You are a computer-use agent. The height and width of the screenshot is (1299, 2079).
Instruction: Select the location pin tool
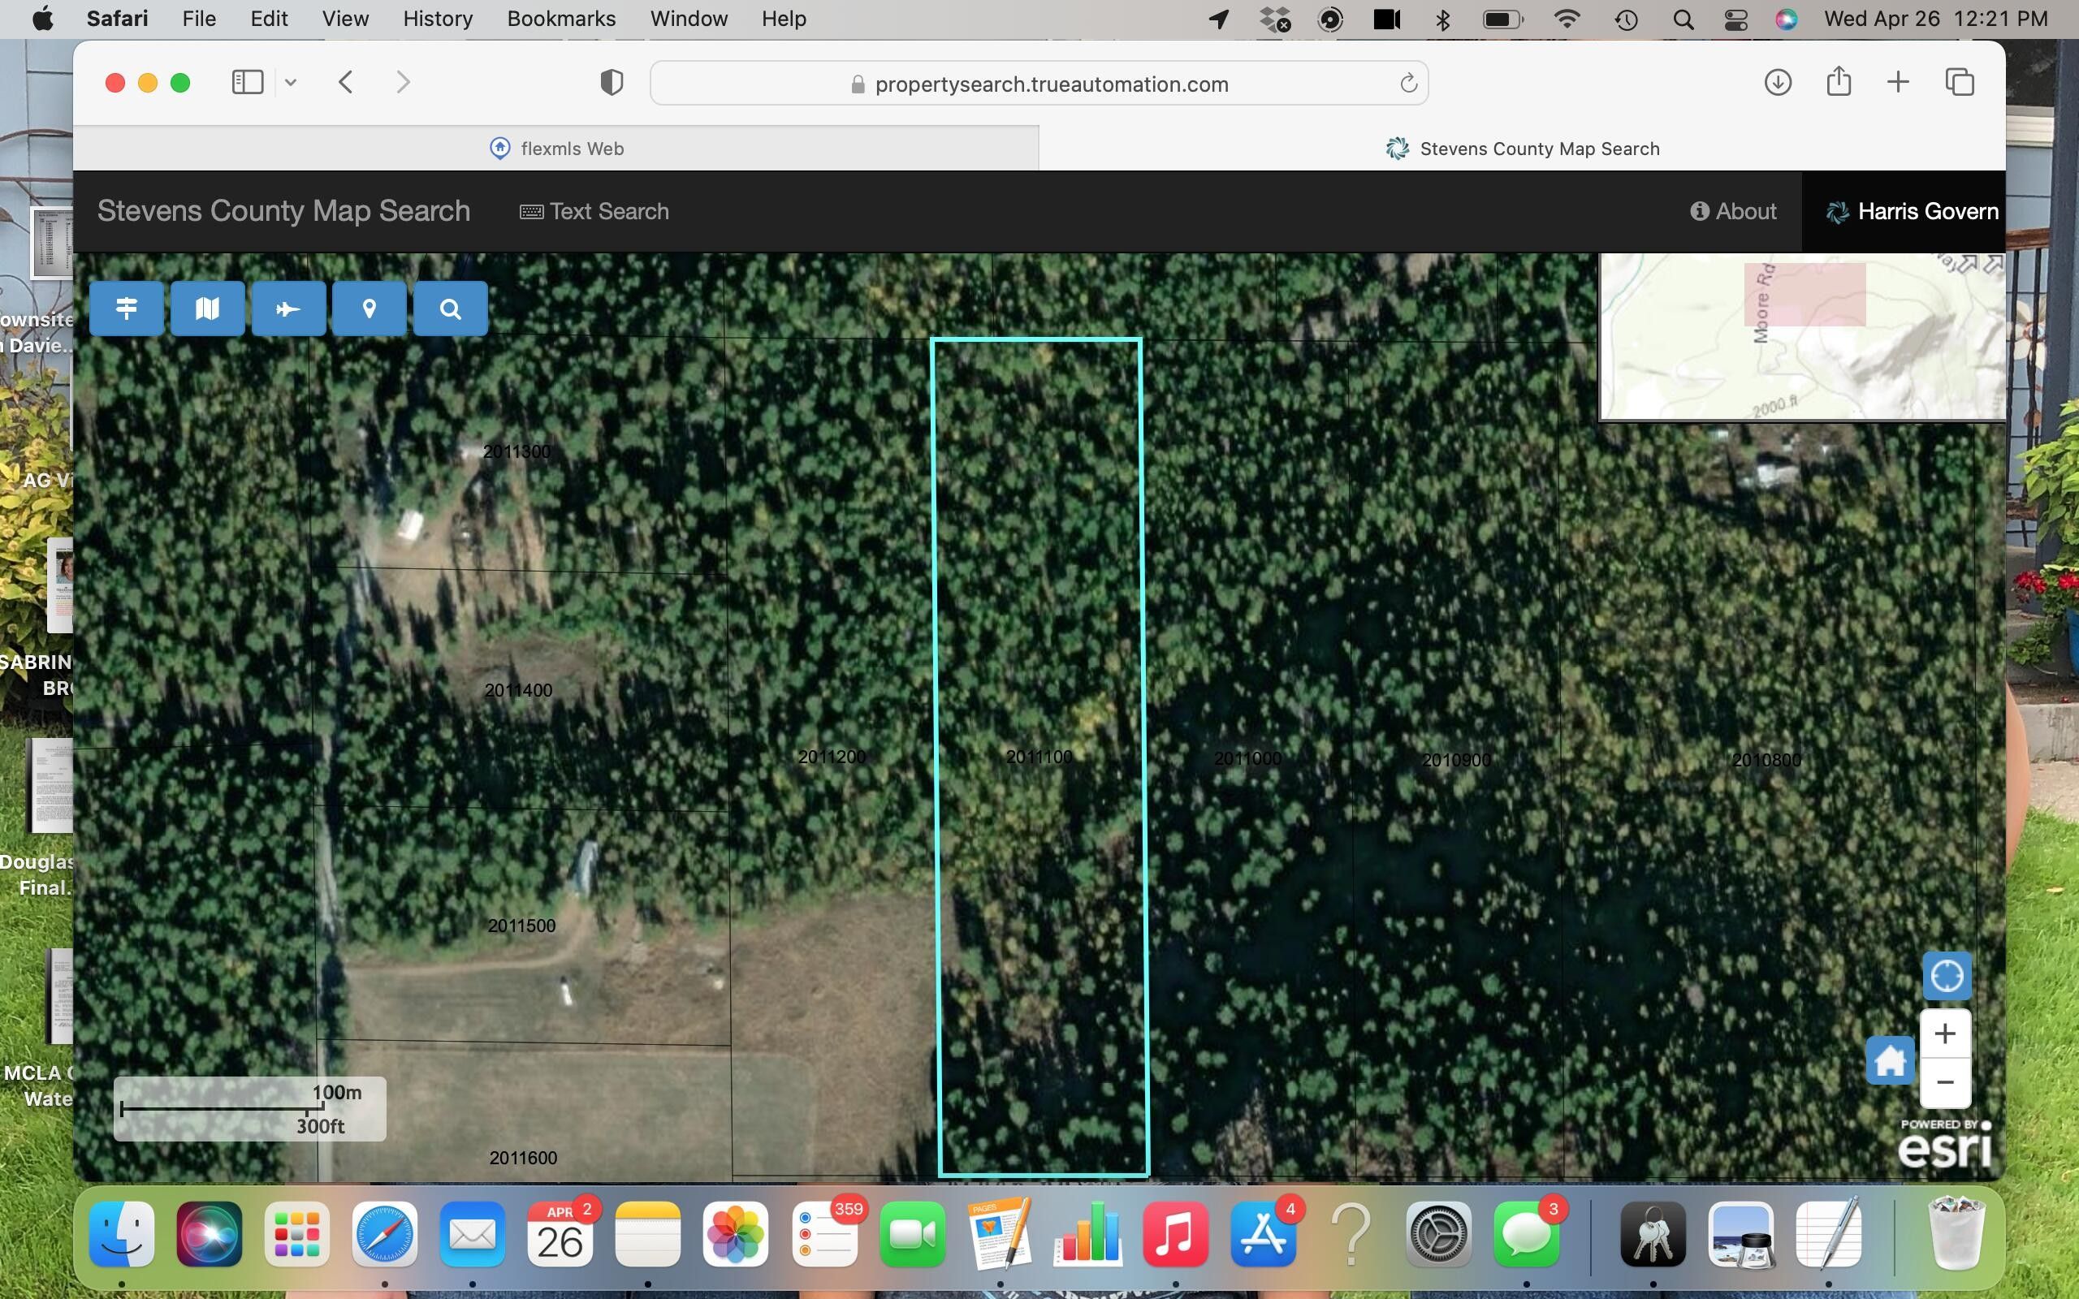coord(370,308)
